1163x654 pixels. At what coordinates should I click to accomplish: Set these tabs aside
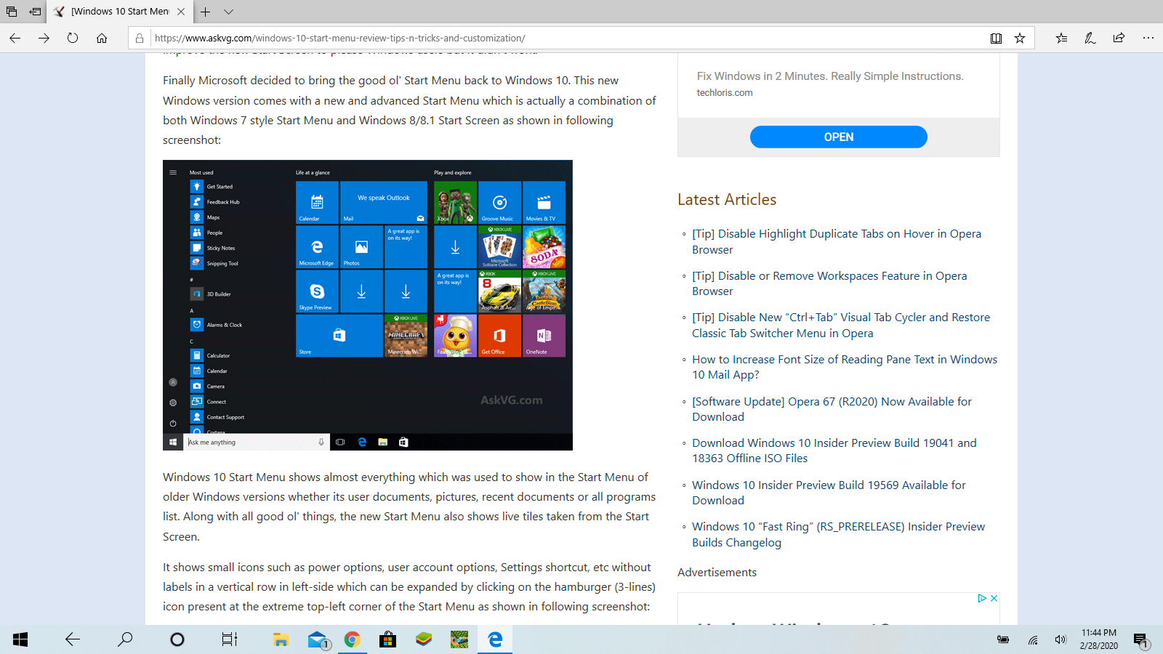pyautogui.click(x=35, y=12)
